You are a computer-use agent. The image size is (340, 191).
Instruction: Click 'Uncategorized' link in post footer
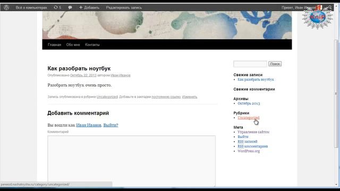pos(107,97)
